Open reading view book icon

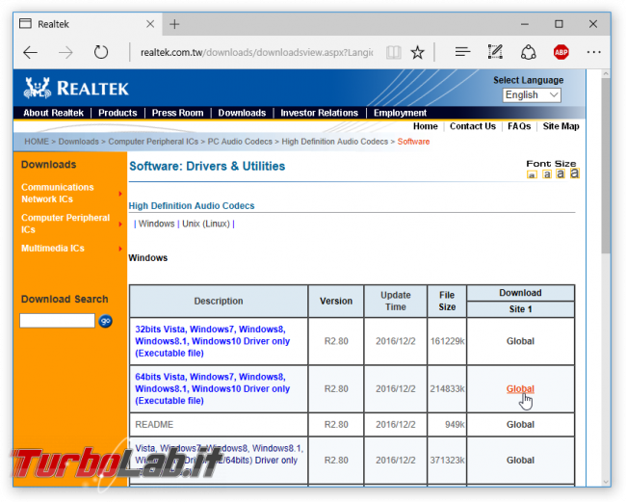[x=393, y=52]
